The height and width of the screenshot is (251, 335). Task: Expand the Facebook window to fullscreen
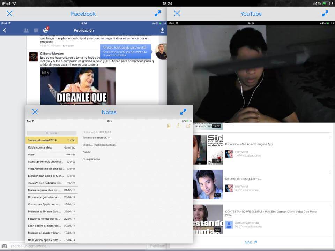[158, 14]
